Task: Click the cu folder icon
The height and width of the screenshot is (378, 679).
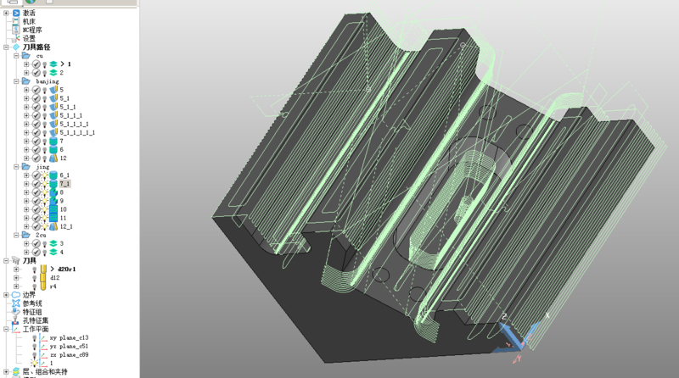Action: (x=26, y=56)
